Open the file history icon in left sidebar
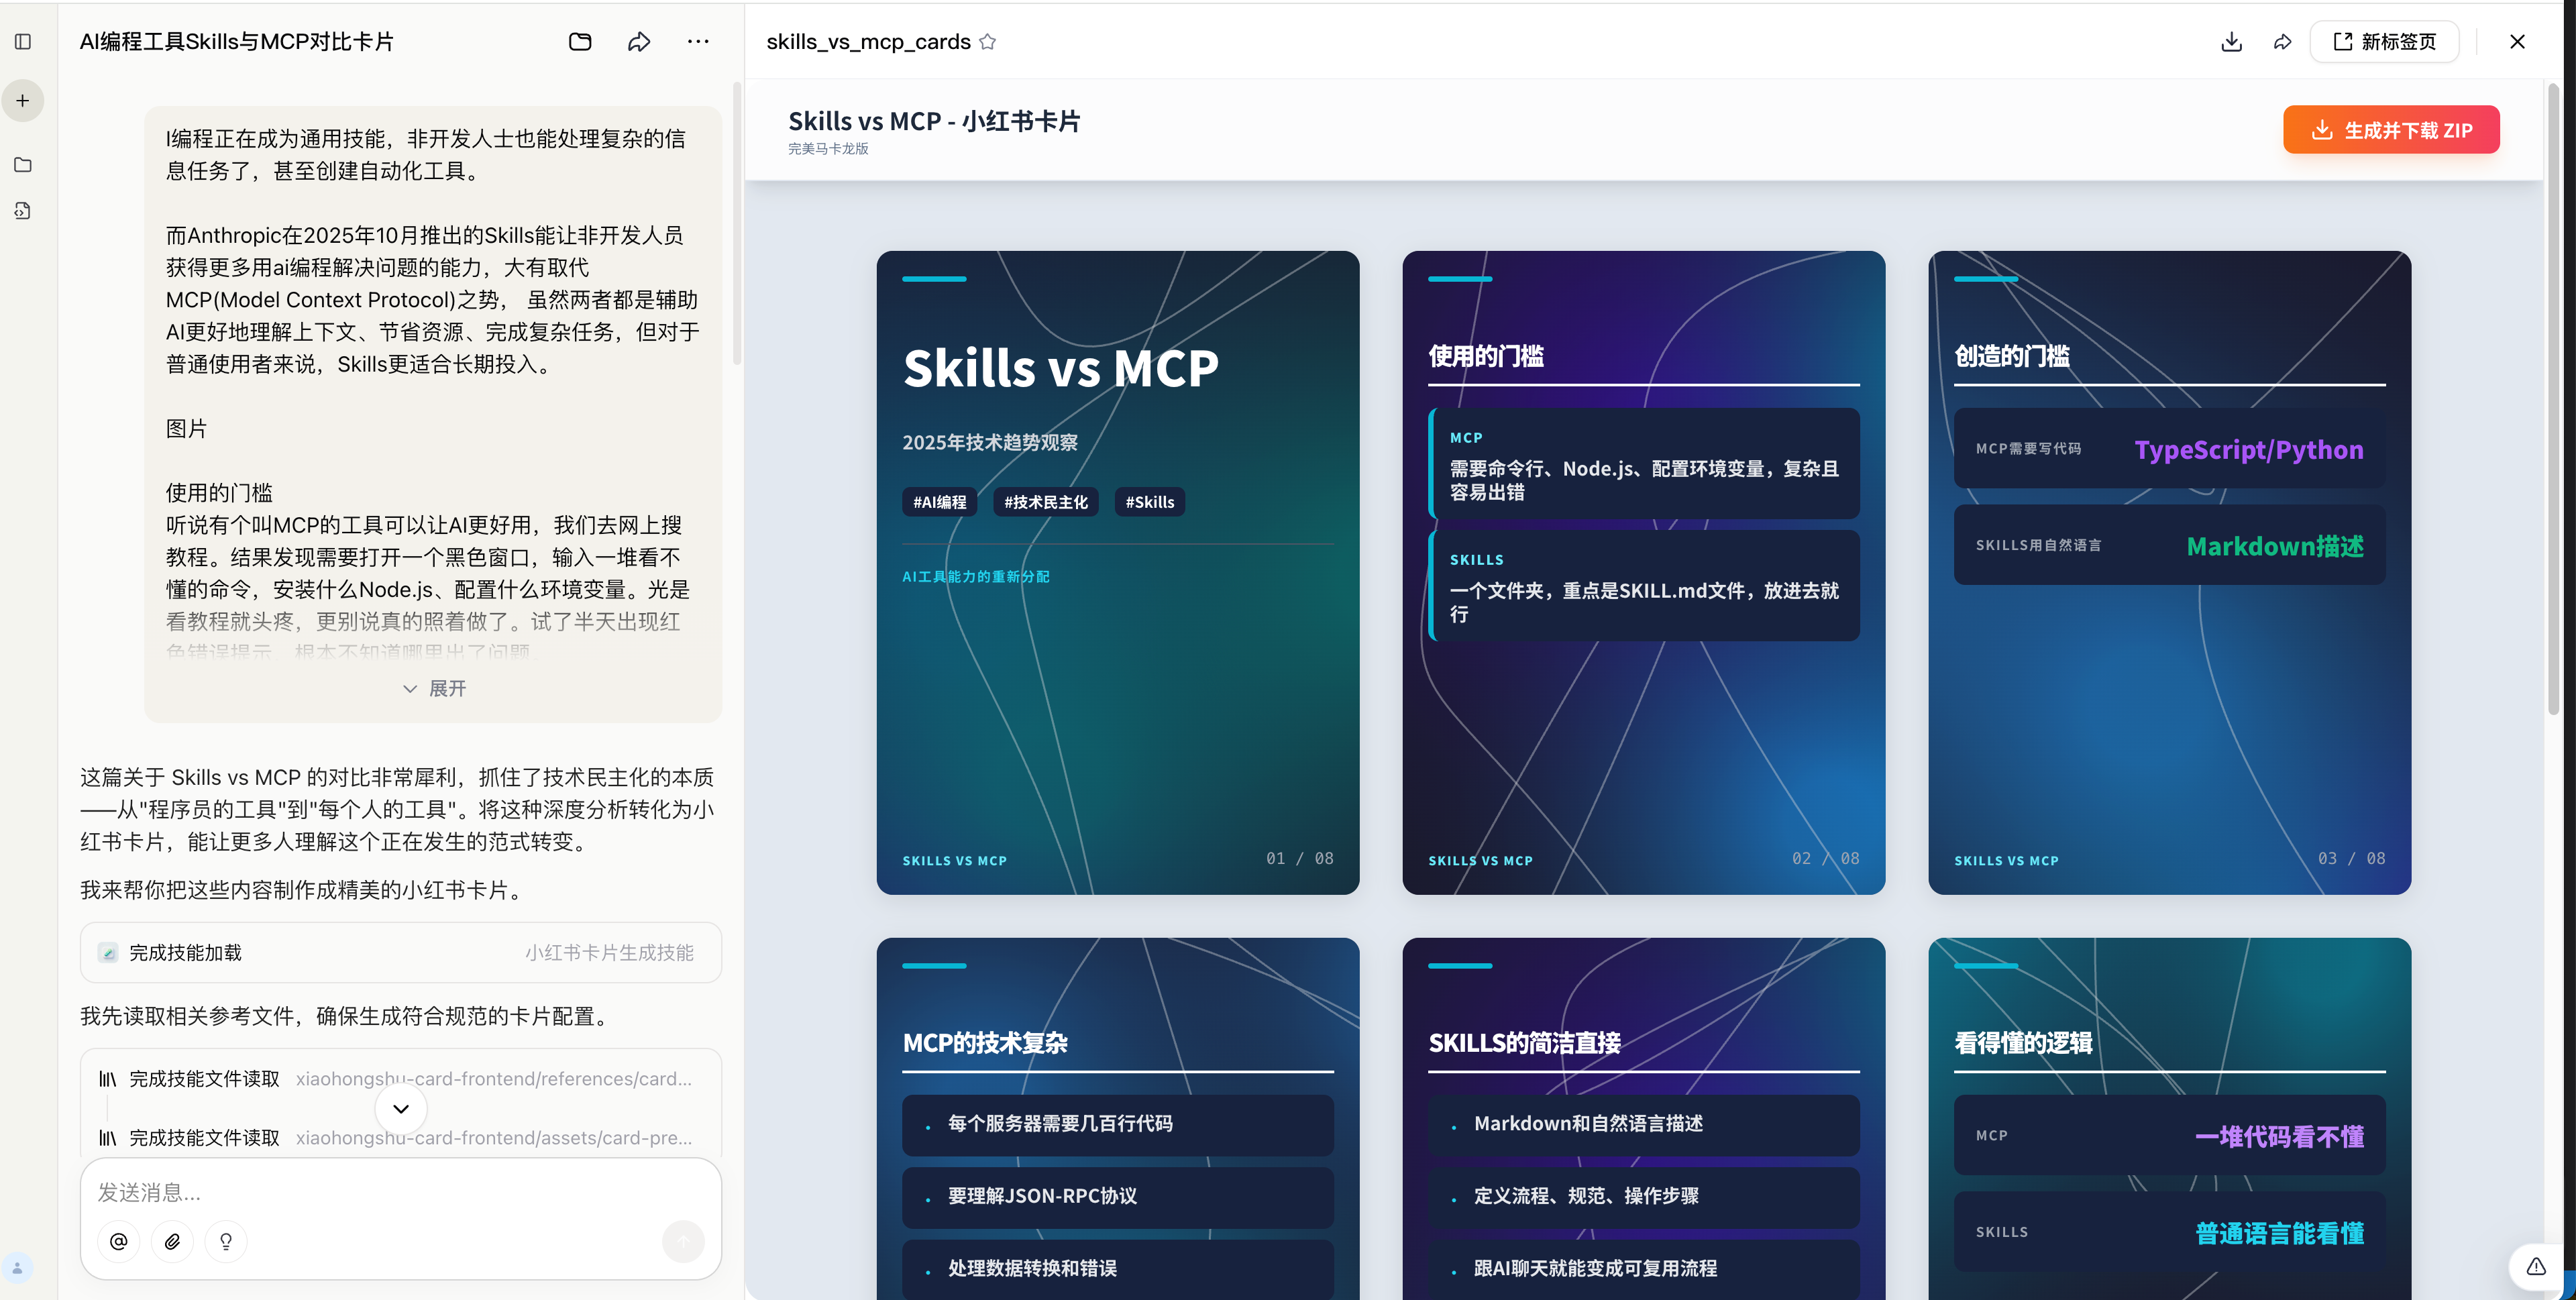The image size is (2576, 1300). click(23, 211)
